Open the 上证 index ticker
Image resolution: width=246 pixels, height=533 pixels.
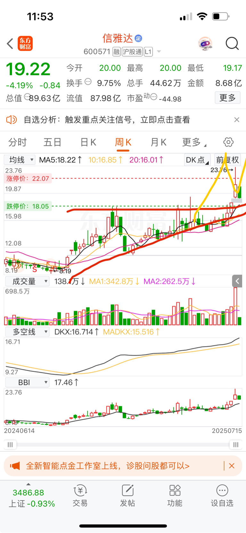[32, 498]
